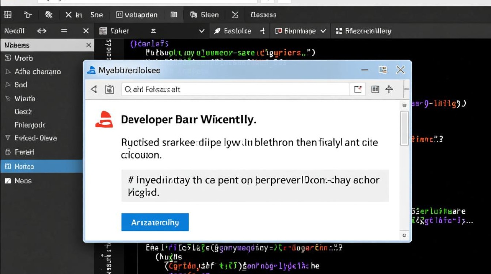The width and height of the screenshot is (491, 274).
Task: Select the "Prılenjodr" item in the sidebar
Action: tap(30, 125)
